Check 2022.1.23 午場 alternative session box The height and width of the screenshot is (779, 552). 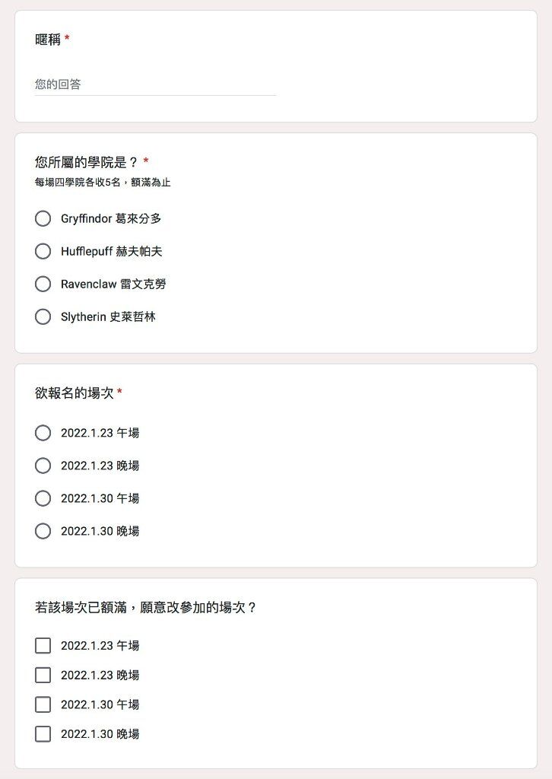pos(43,646)
